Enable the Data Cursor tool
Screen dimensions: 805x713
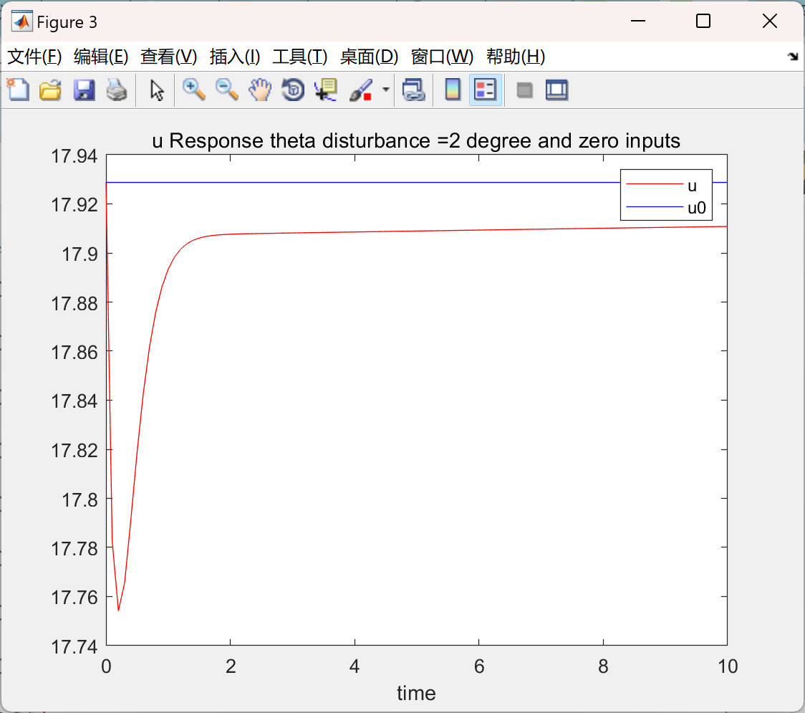(x=325, y=90)
